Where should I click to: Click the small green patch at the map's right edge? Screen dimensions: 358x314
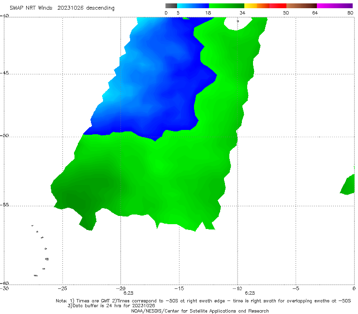coord(347,185)
